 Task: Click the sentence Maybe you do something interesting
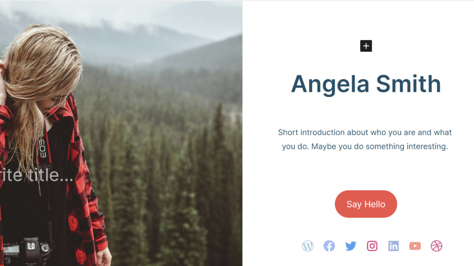tap(380, 147)
